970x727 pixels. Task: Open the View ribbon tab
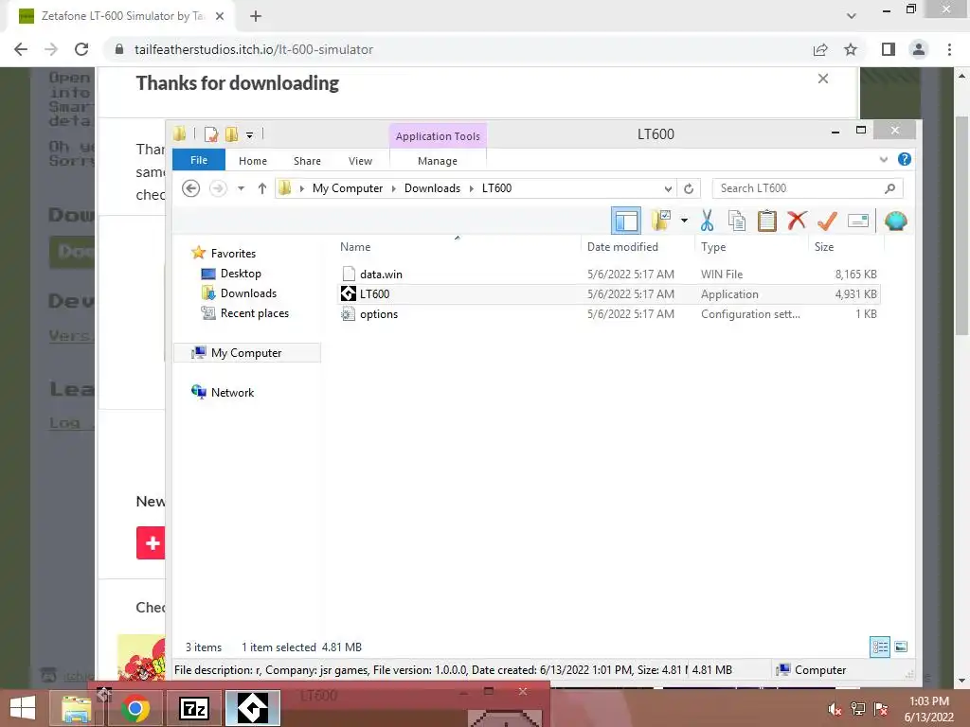pos(360,161)
